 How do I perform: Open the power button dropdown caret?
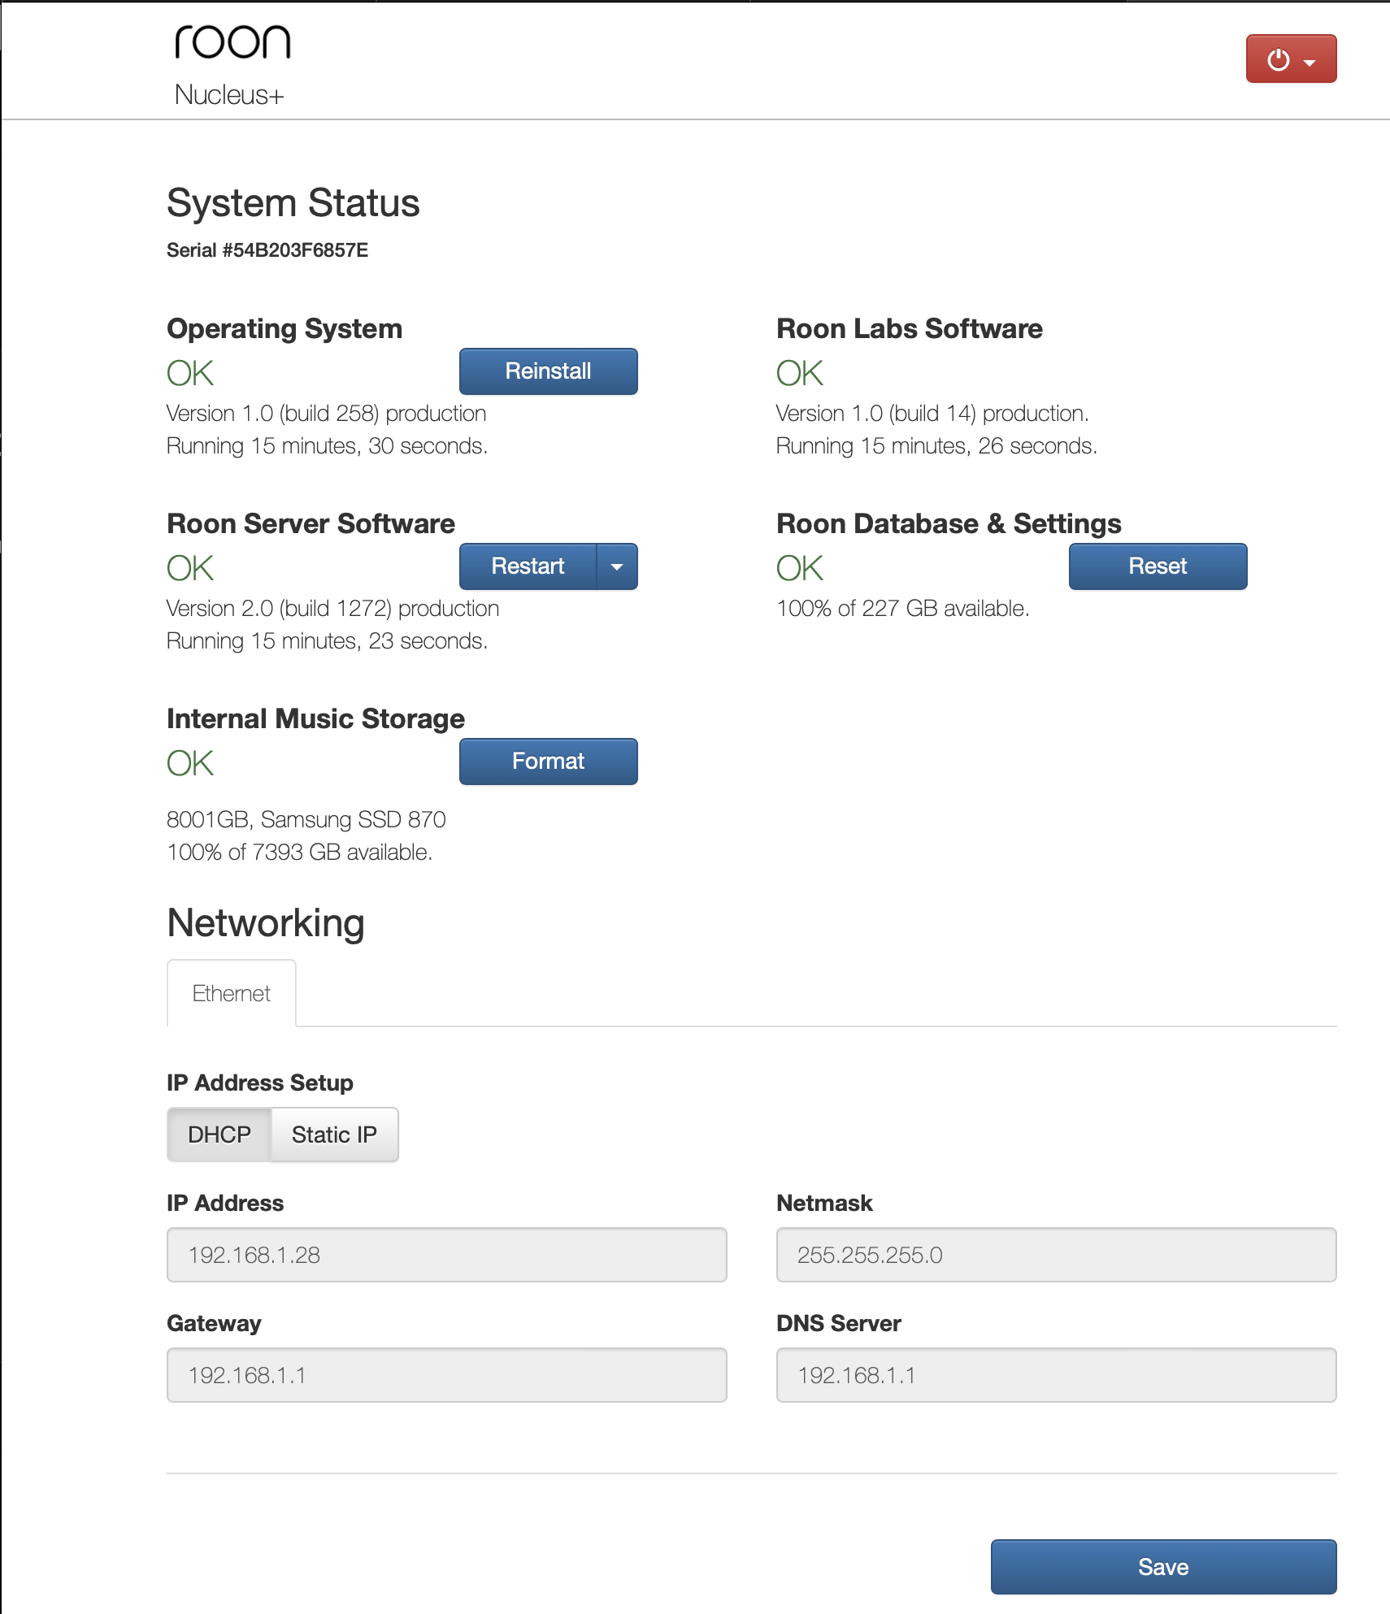(x=1310, y=62)
